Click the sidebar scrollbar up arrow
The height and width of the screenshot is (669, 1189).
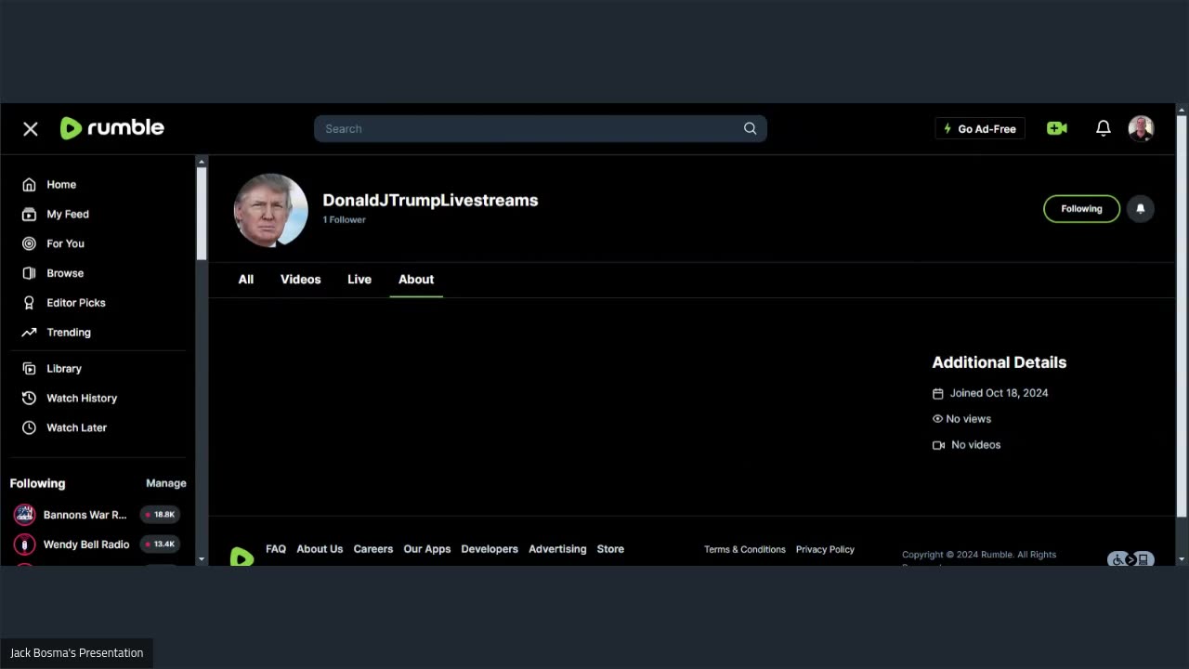pyautogui.click(x=202, y=163)
